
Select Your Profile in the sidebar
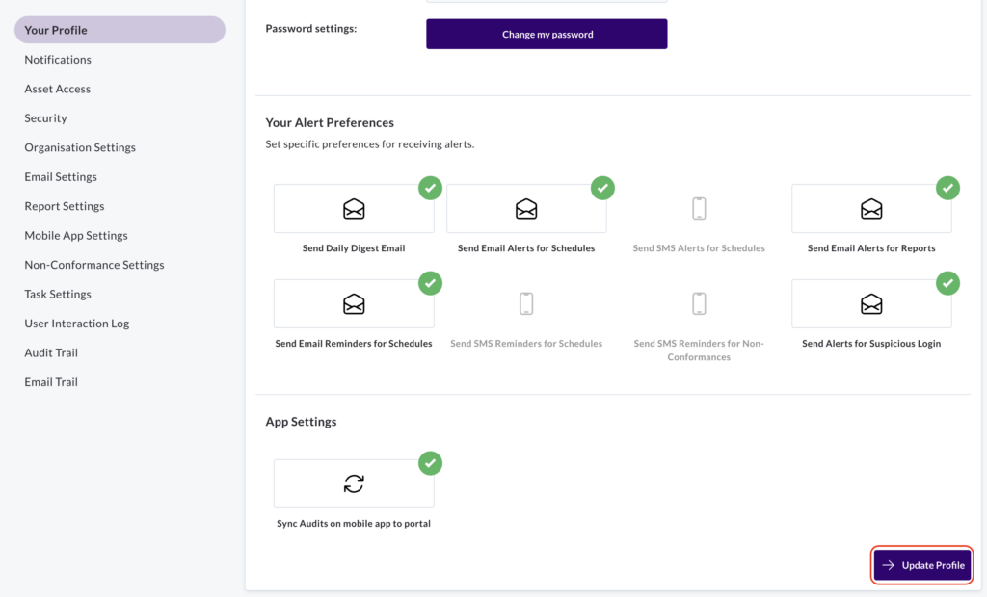click(120, 30)
